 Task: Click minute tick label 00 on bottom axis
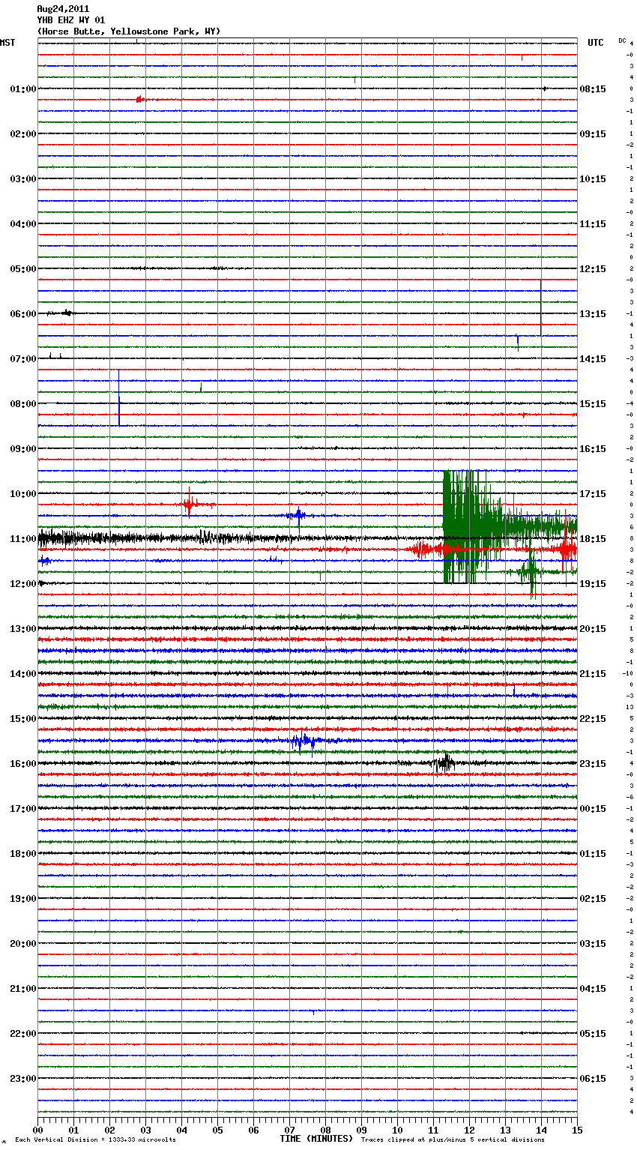[37, 1130]
